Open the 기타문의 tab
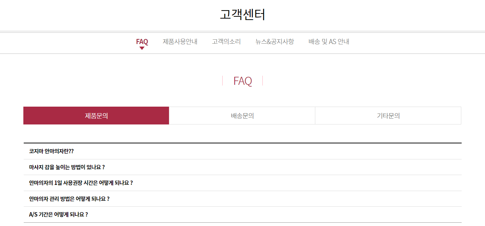 pos(388,115)
